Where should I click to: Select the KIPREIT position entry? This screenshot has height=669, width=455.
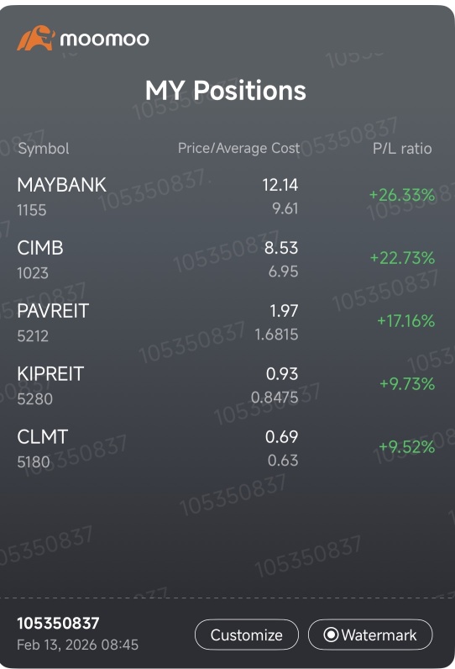[x=226, y=386]
